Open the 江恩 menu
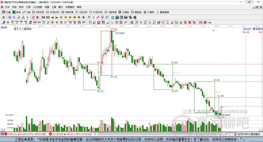Viewport: 263px width, 142px height. point(28,7)
